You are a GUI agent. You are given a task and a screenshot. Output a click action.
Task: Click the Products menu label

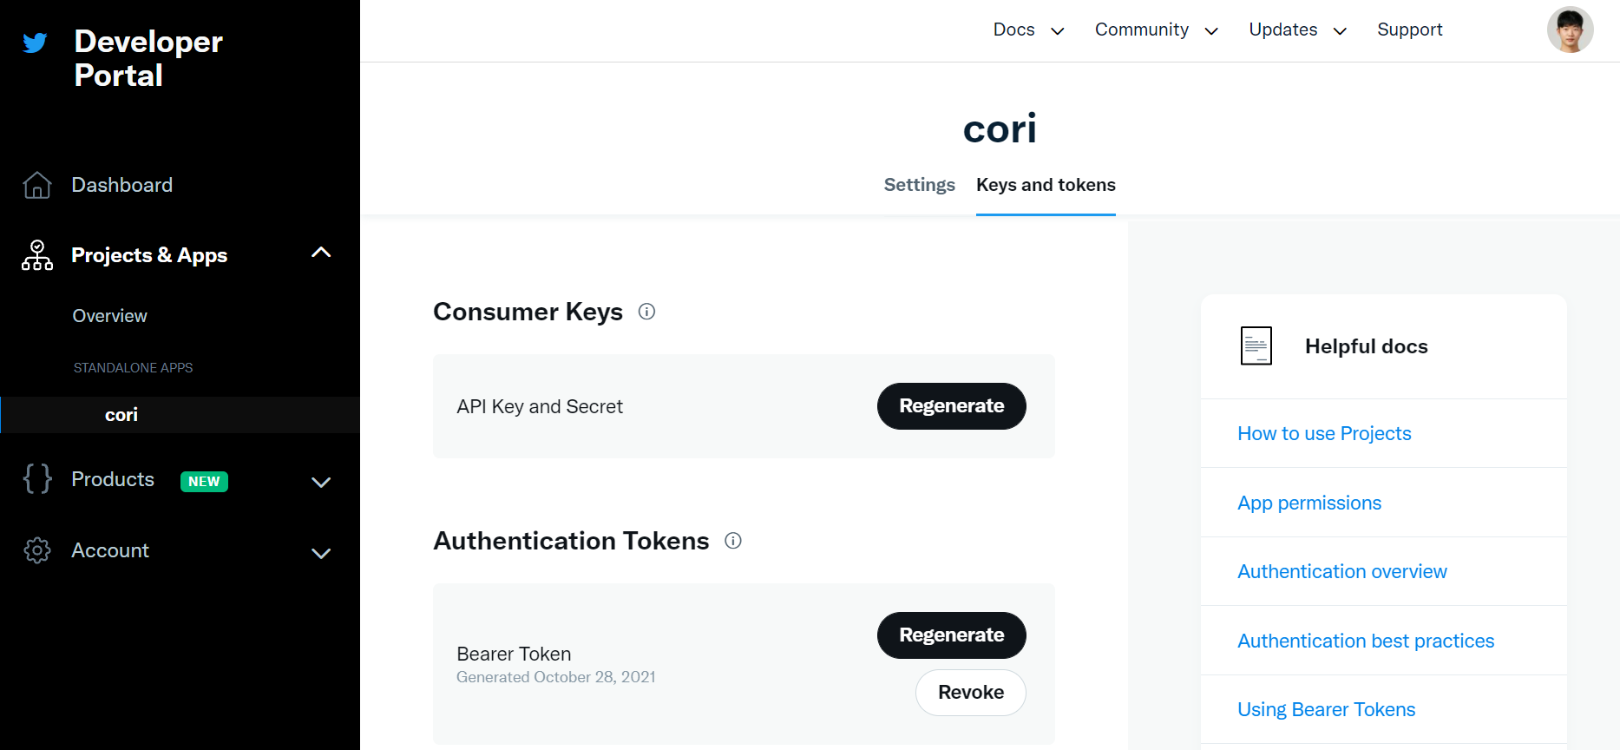coord(113,479)
